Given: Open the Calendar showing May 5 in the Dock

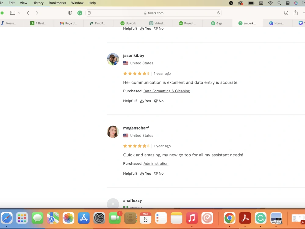Looking at the screenshot, I should pos(145,218).
